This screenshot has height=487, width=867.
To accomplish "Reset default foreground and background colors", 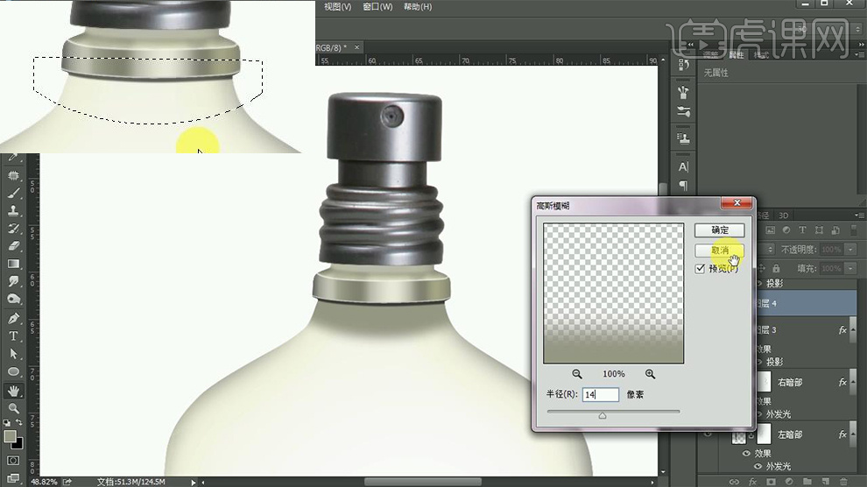I will click(x=7, y=423).
